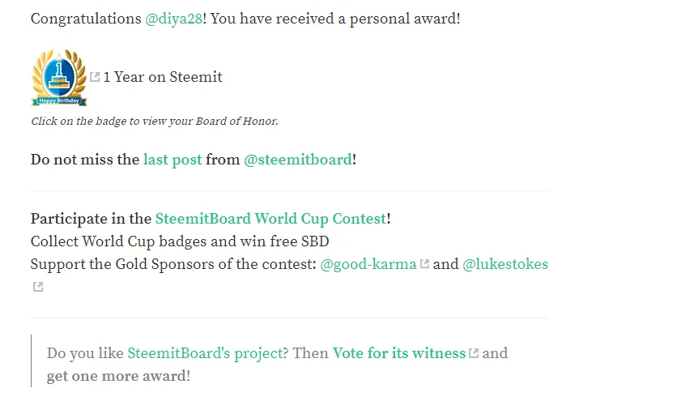Open SteemitBoard World Cup Contest link

point(270,219)
